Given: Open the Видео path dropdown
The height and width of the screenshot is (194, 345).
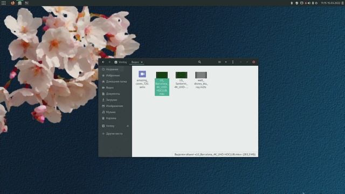Looking at the screenshot, I should pyautogui.click(x=137, y=63).
